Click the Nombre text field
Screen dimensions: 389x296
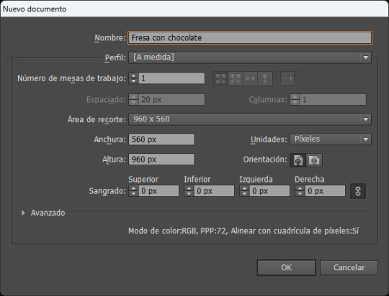click(x=250, y=37)
